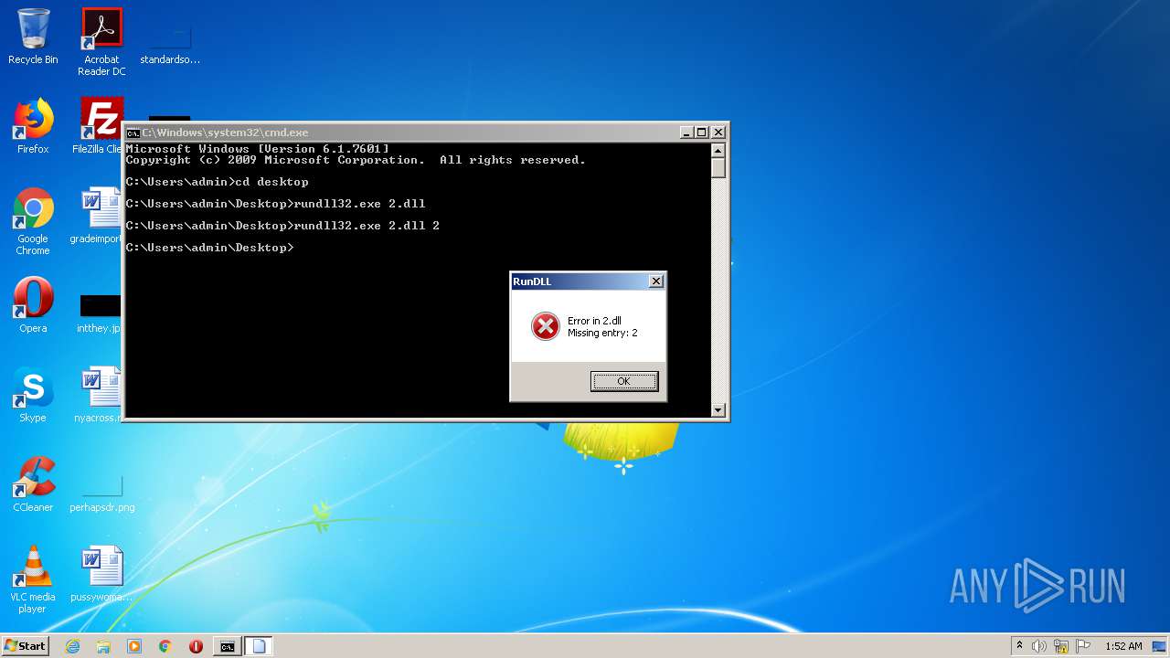Select the Google Chrome desktop shortcut
The height and width of the screenshot is (658, 1170).
pyautogui.click(x=33, y=221)
